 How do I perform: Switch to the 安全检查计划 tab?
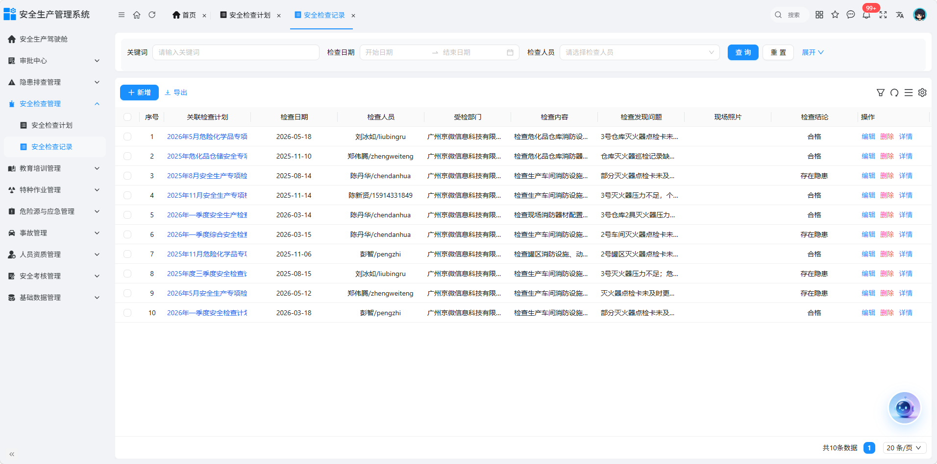(x=249, y=15)
